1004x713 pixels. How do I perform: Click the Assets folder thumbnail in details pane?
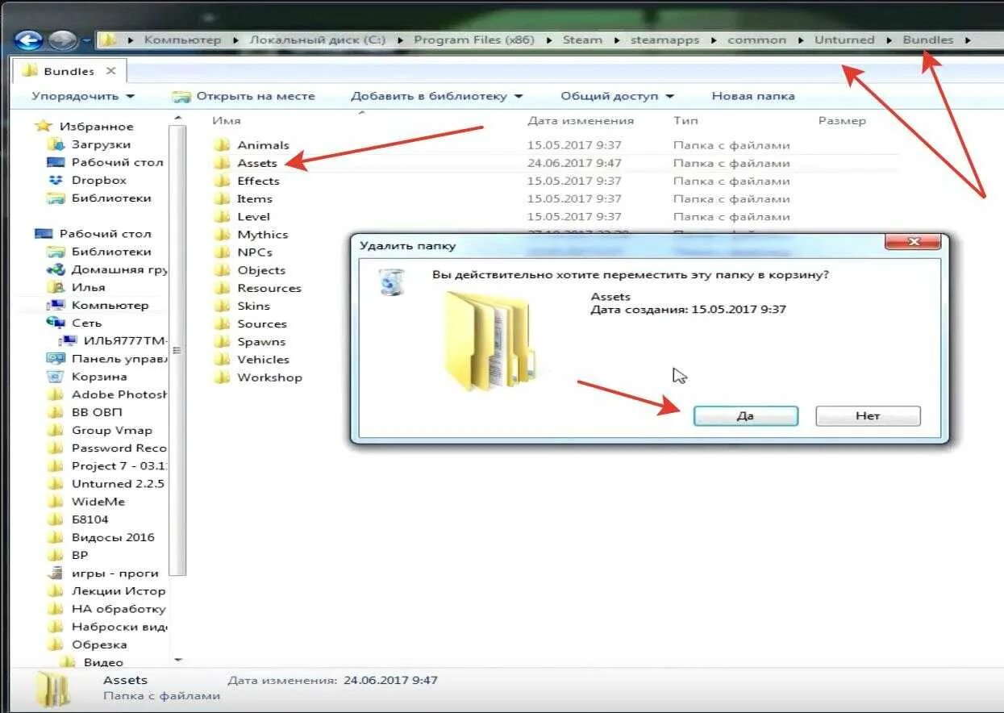point(53,690)
